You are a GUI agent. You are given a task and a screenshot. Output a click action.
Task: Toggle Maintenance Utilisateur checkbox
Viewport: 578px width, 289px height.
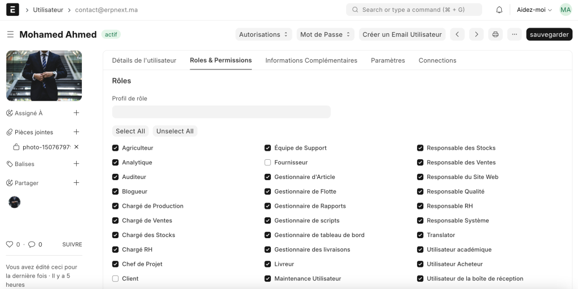click(x=268, y=279)
